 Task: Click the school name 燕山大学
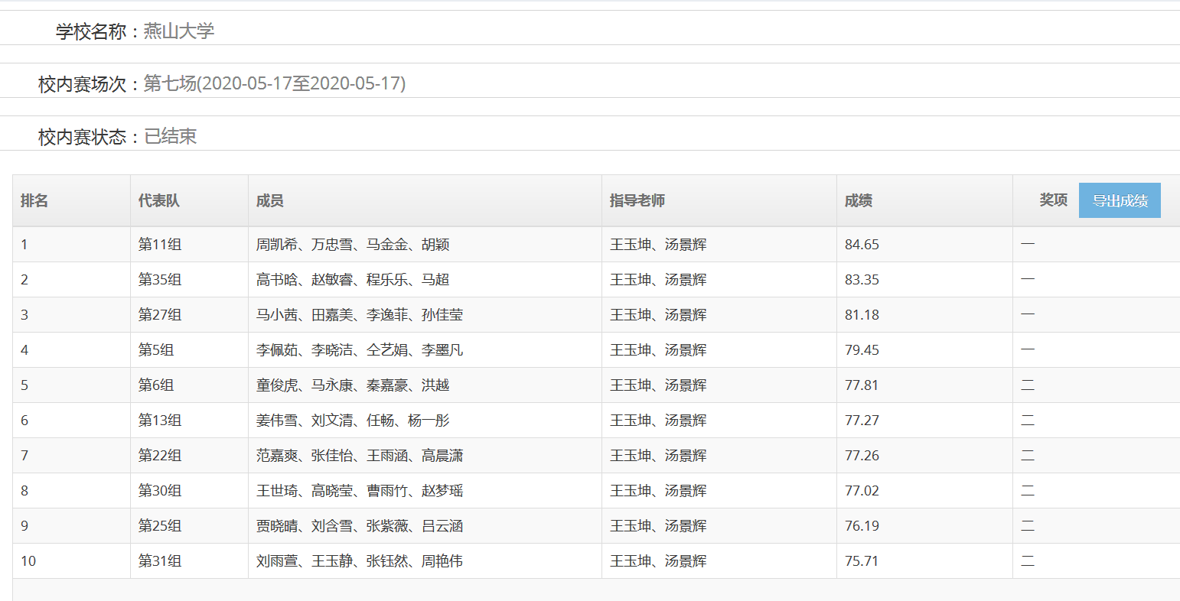(179, 31)
